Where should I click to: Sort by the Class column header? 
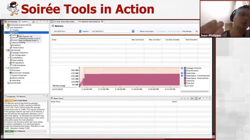pyautogui.click(x=89, y=40)
